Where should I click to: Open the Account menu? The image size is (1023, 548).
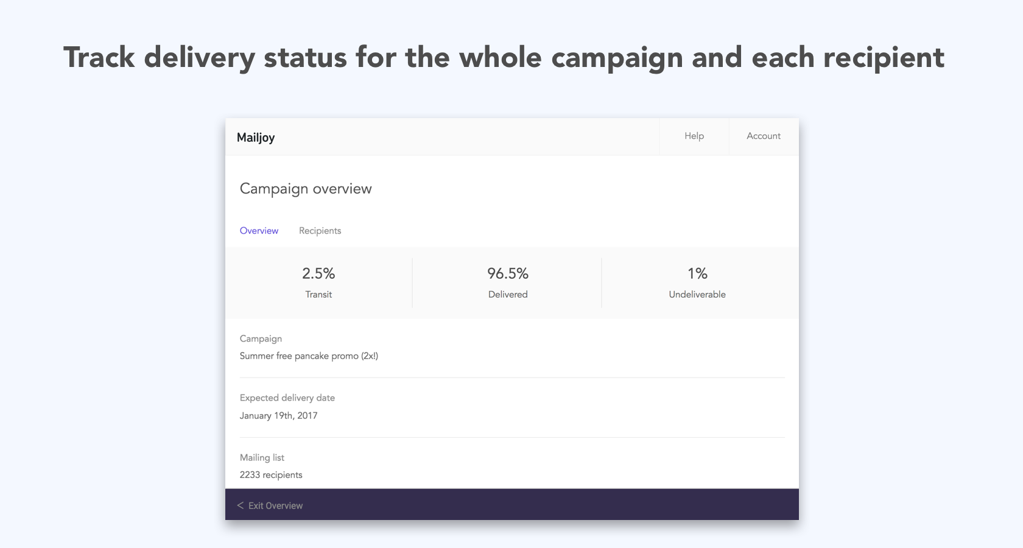[x=763, y=136]
